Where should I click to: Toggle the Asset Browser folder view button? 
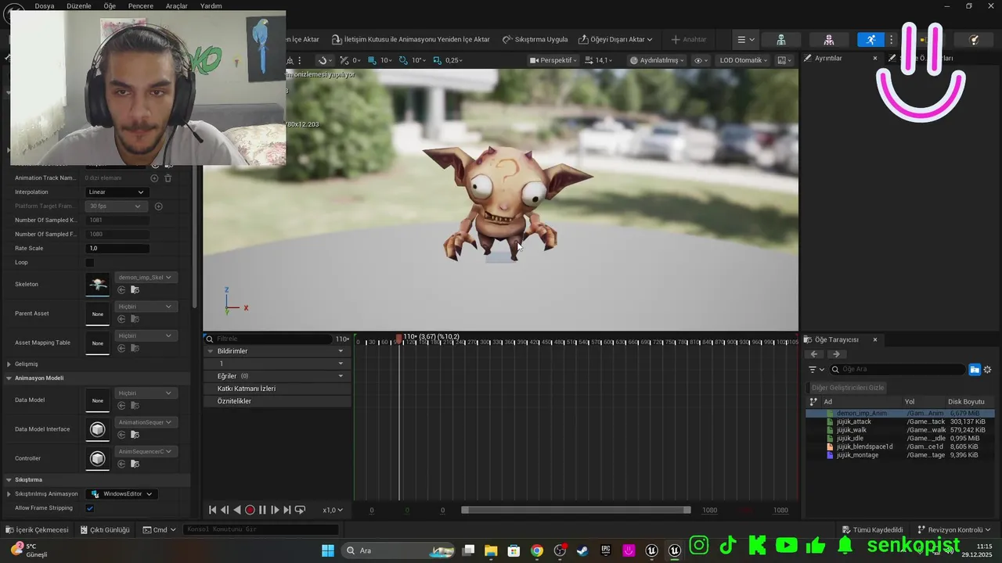tap(975, 370)
